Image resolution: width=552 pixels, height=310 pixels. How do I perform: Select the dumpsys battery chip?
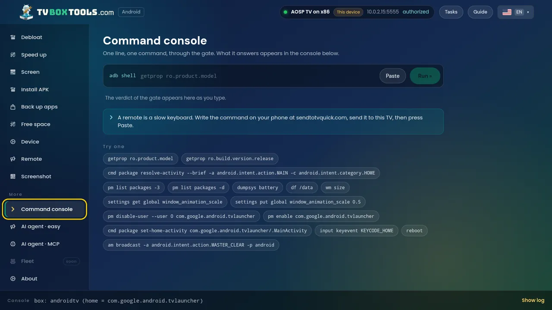coord(257,187)
